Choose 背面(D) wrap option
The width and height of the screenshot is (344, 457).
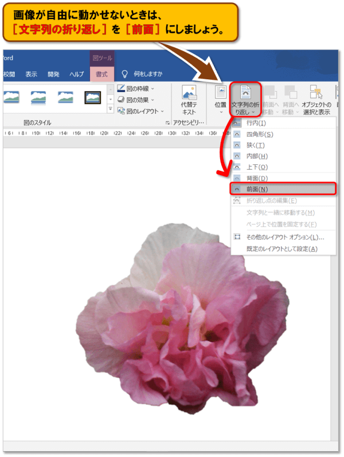click(x=284, y=178)
